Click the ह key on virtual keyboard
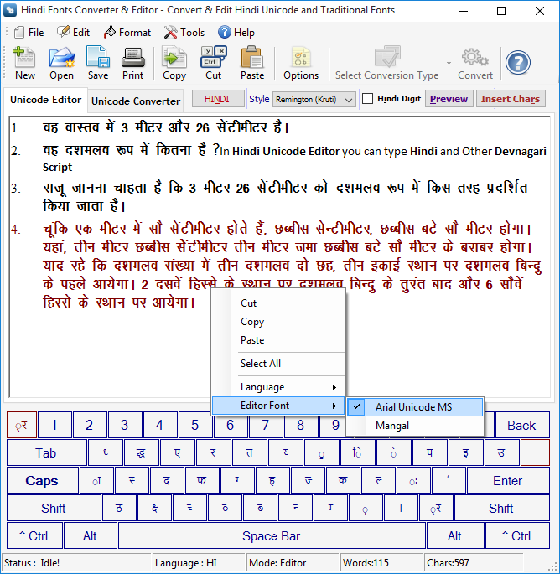The height and width of the screenshot is (574, 560). click(272, 480)
